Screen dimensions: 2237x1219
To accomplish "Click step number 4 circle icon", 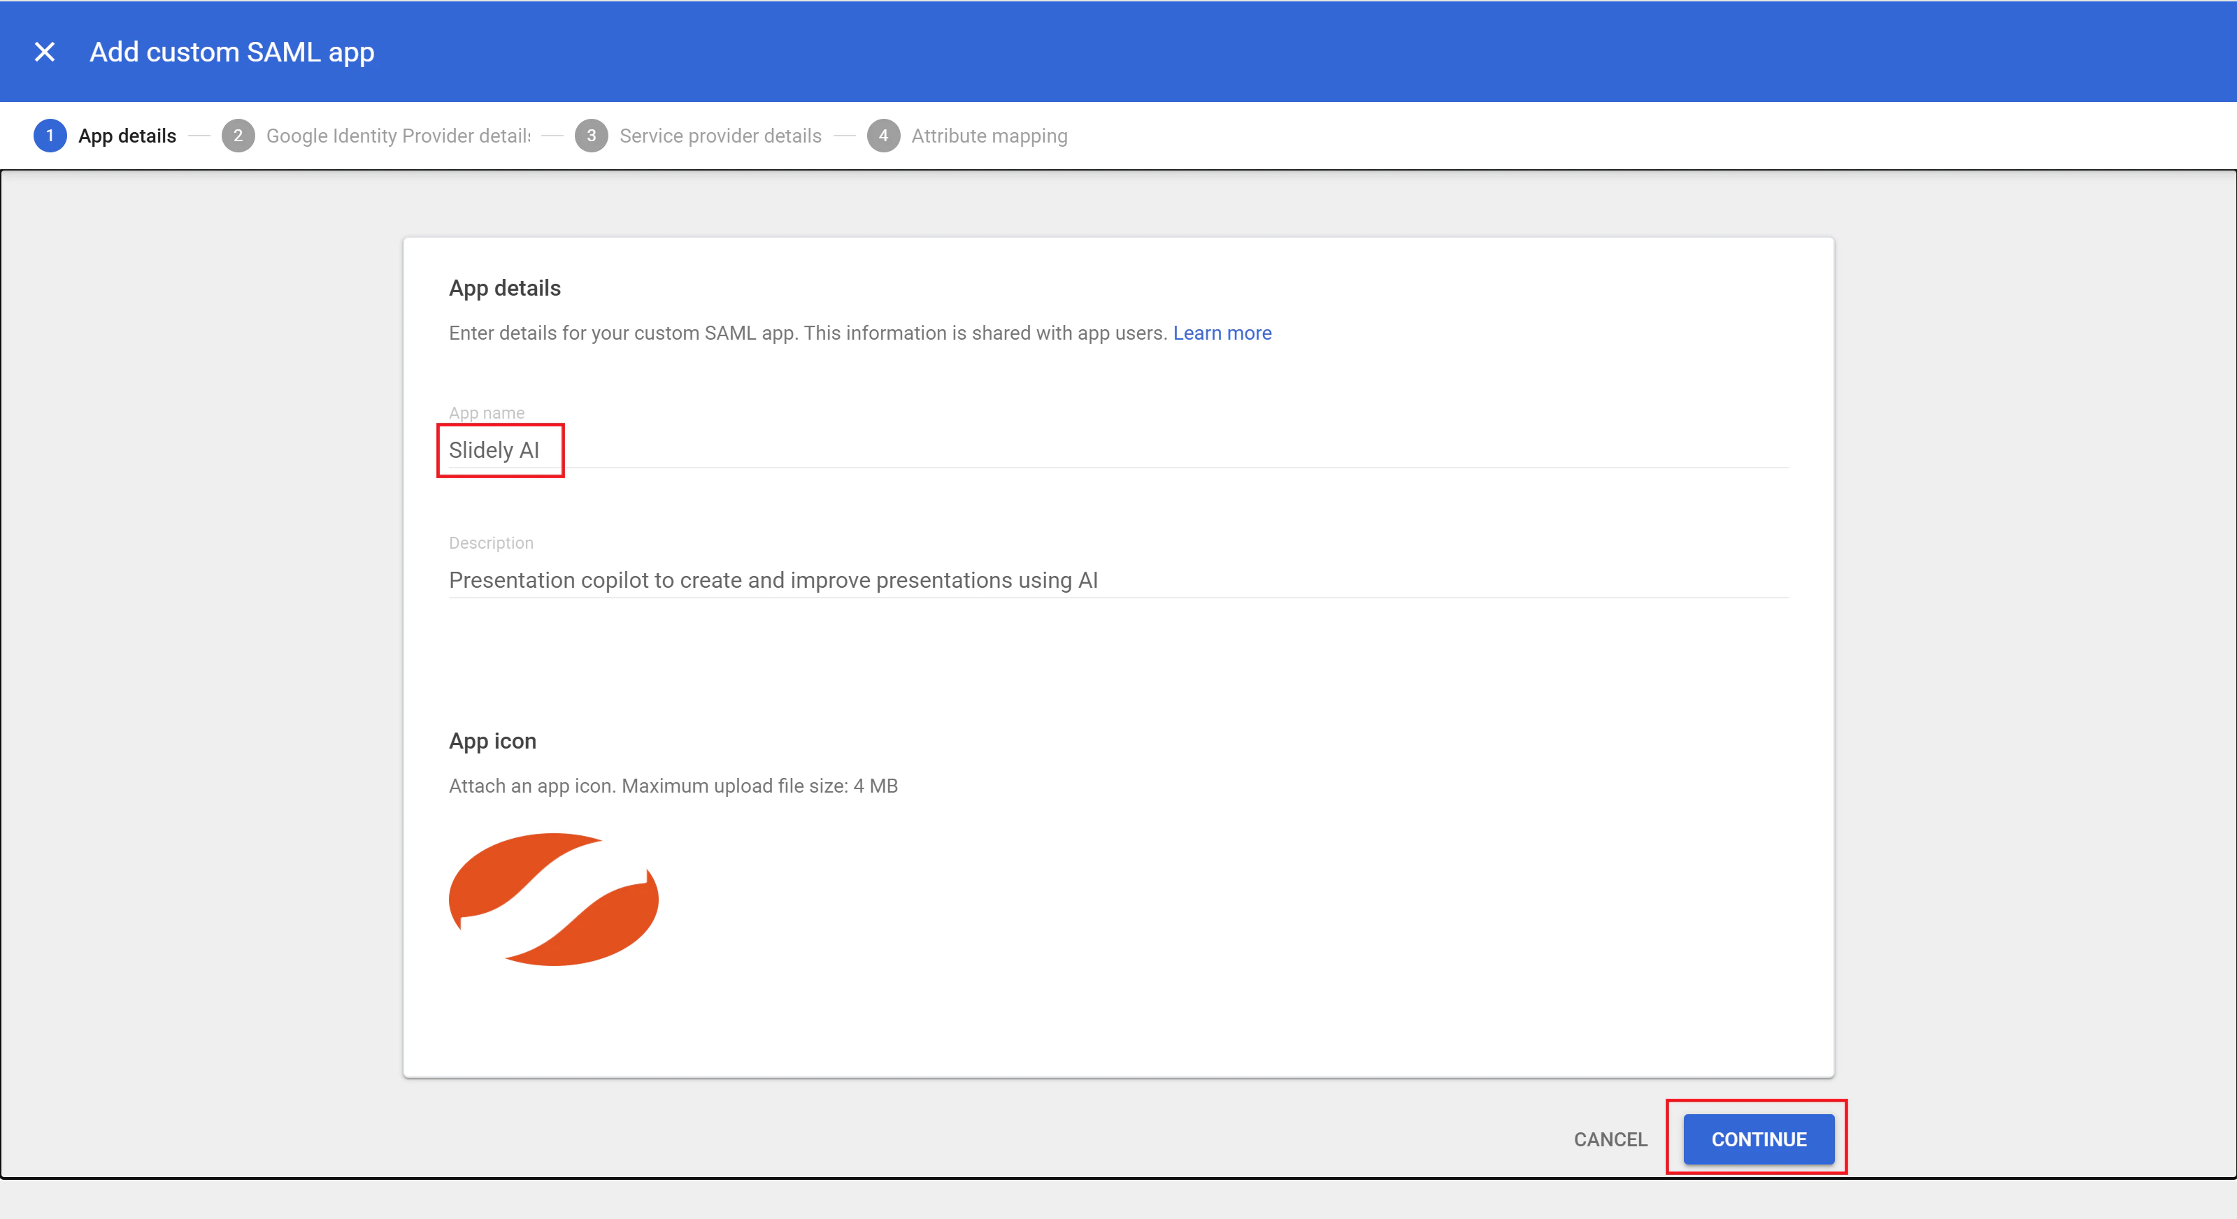I will [x=883, y=136].
